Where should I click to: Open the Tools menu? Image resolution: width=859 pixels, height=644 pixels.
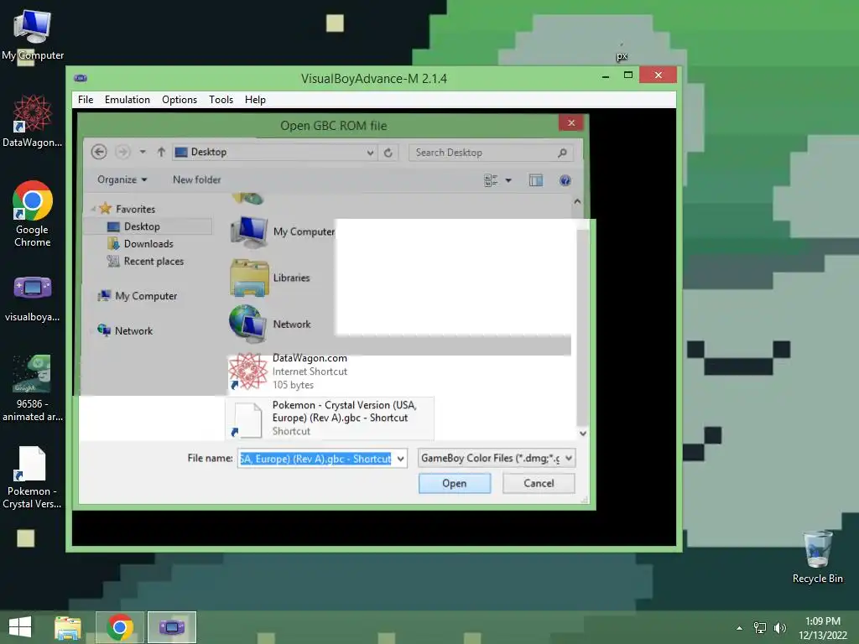[x=221, y=100]
